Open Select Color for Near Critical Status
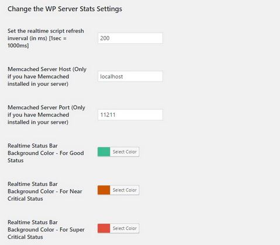The image size is (280, 245). click(125, 190)
